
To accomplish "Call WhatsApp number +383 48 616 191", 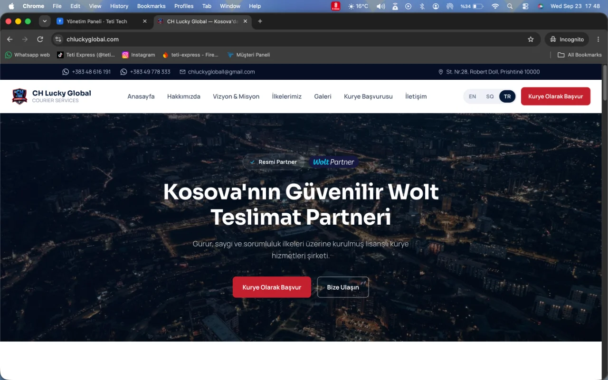I will [x=86, y=72].
